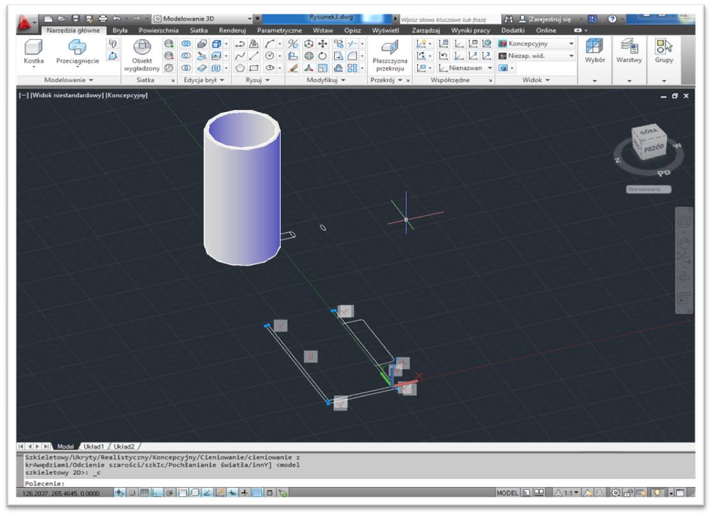
Task: Open the Układ1 layout tab
Action: pyautogui.click(x=93, y=446)
